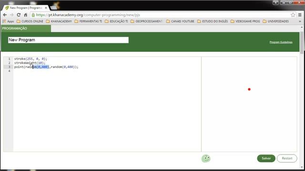Screen dimensions: 305x171
Task: Open Chrome menu hamburger icon
Action: [300, 15]
